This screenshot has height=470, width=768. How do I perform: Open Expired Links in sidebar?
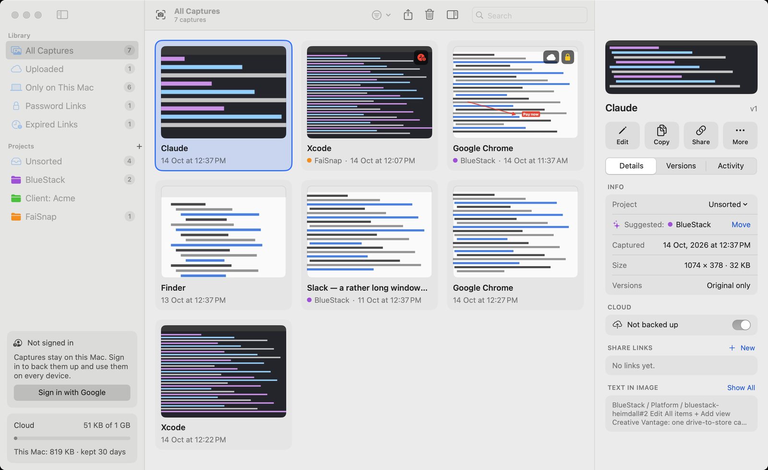(x=72, y=124)
